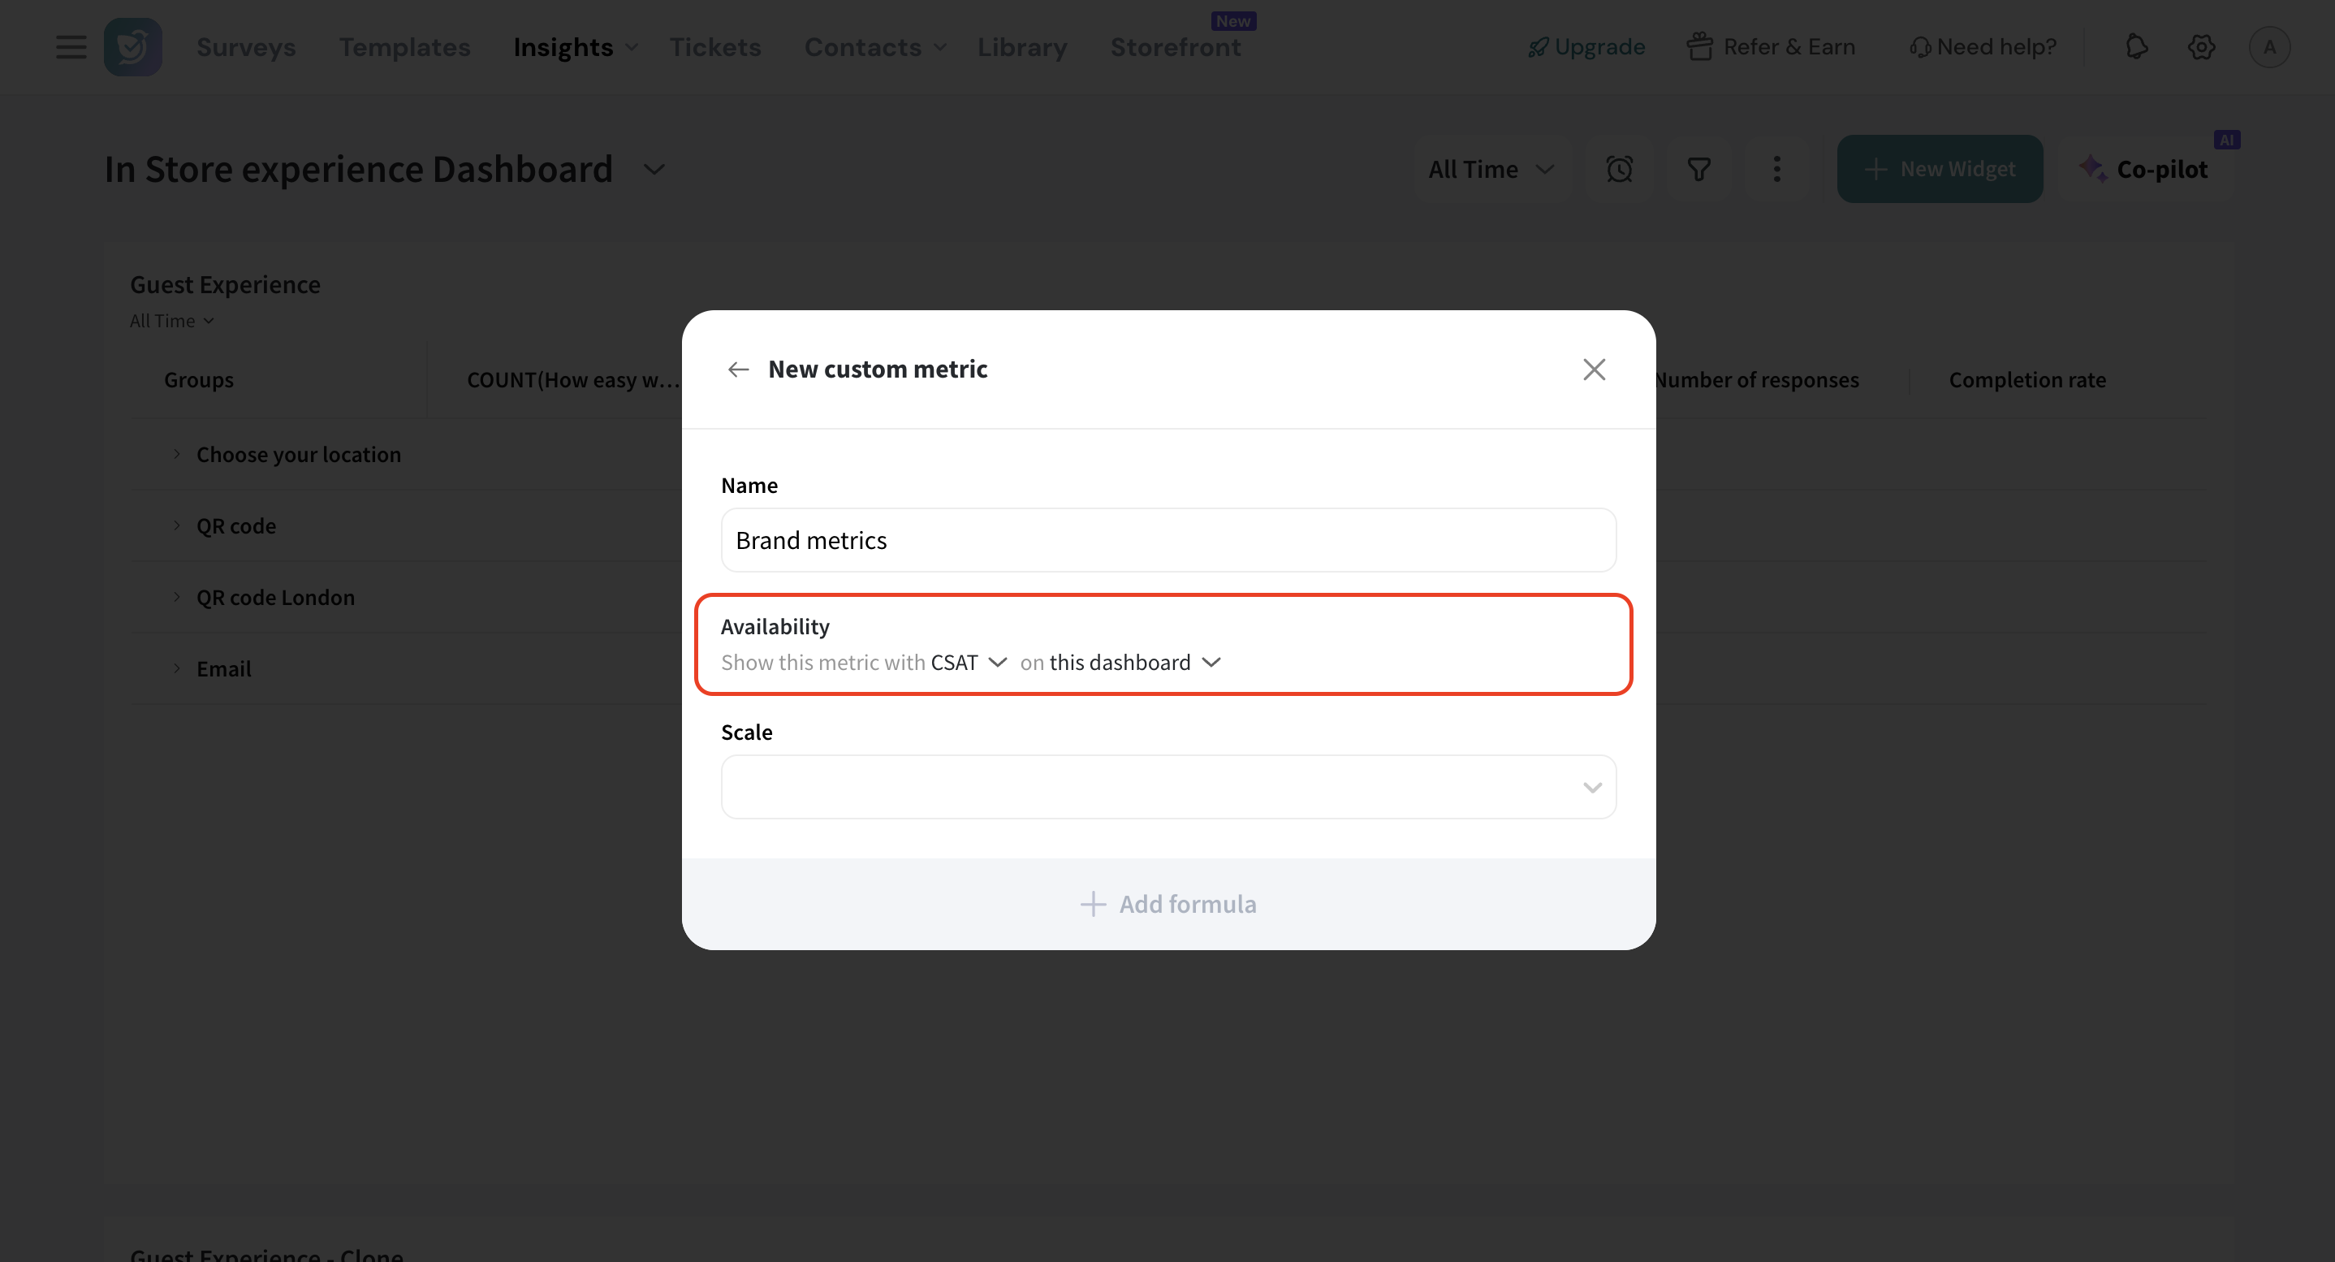
Task: Open the Templates menu item
Action: click(x=404, y=47)
